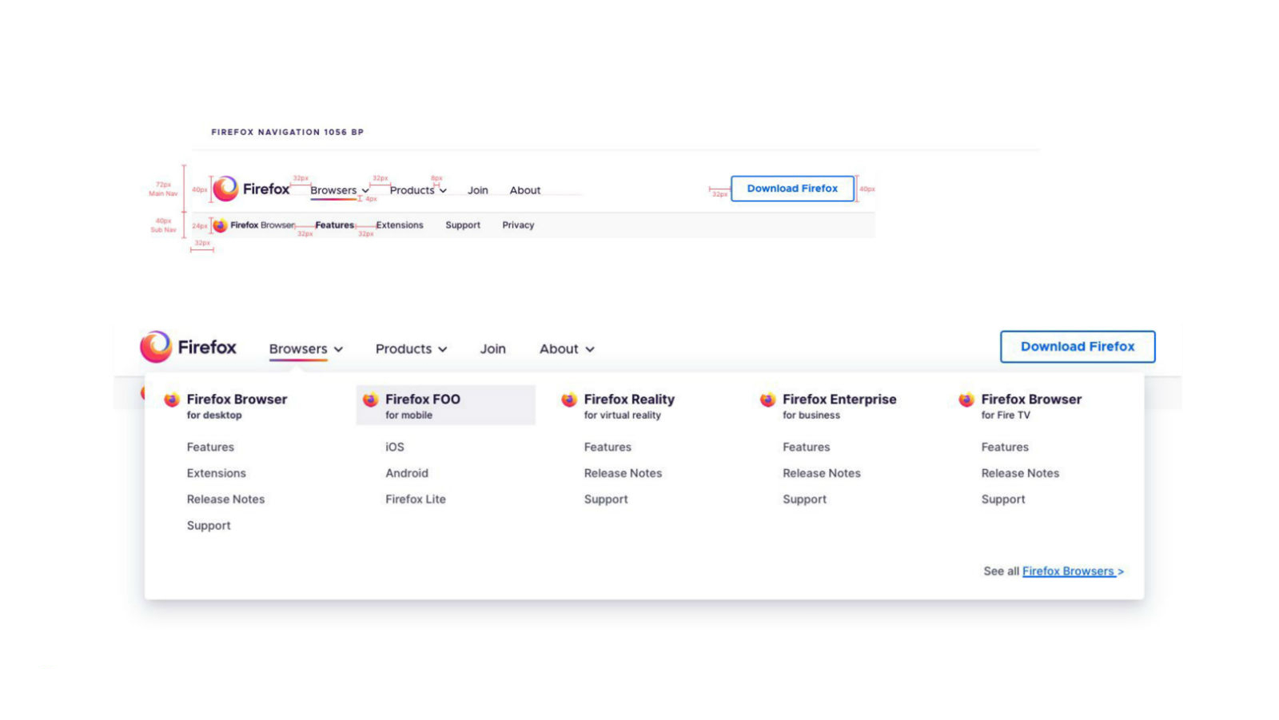
Task: Click the large Download Firefox button
Action: (x=1077, y=347)
